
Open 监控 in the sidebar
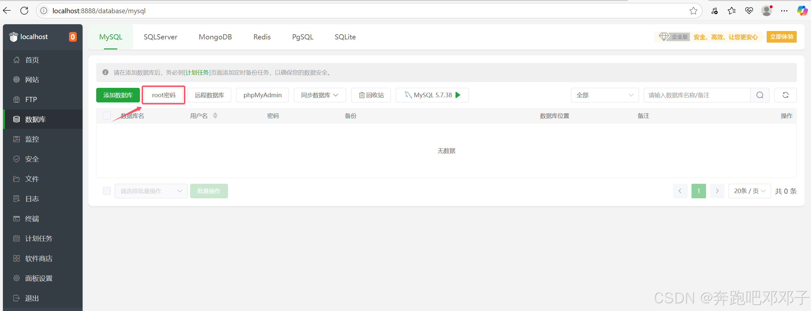pyautogui.click(x=43, y=139)
